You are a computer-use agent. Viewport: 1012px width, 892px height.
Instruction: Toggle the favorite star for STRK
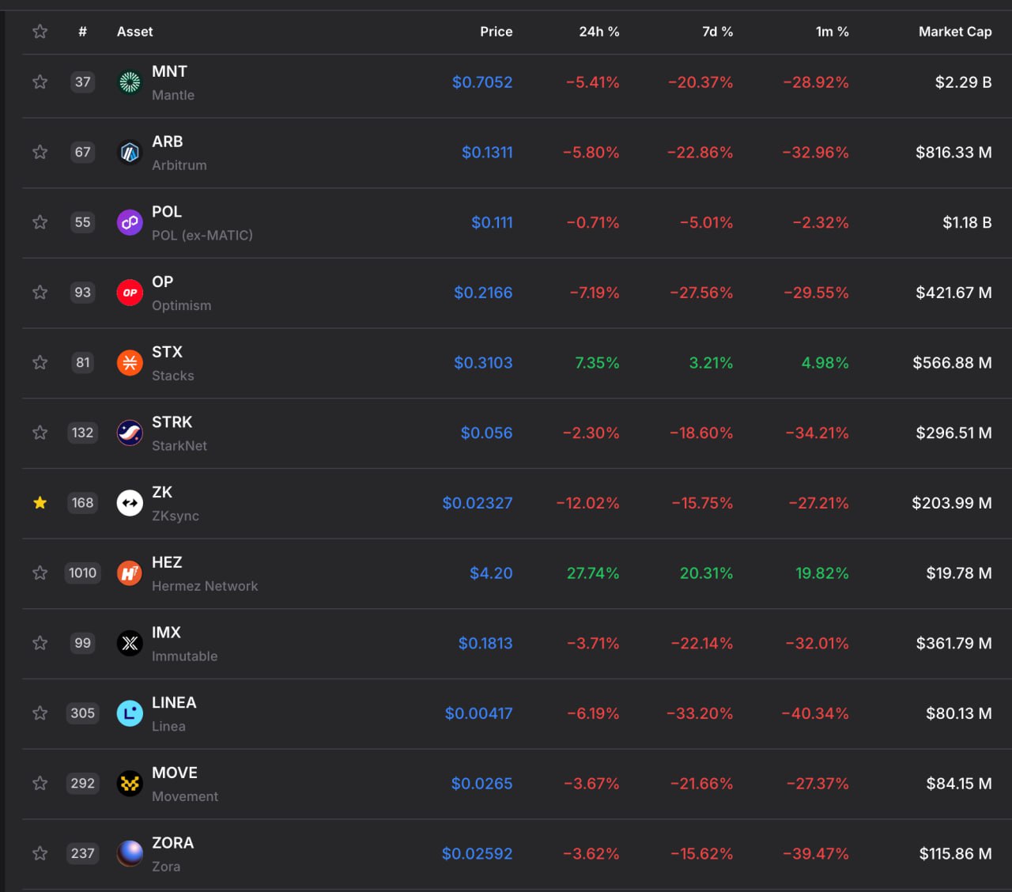coord(40,433)
